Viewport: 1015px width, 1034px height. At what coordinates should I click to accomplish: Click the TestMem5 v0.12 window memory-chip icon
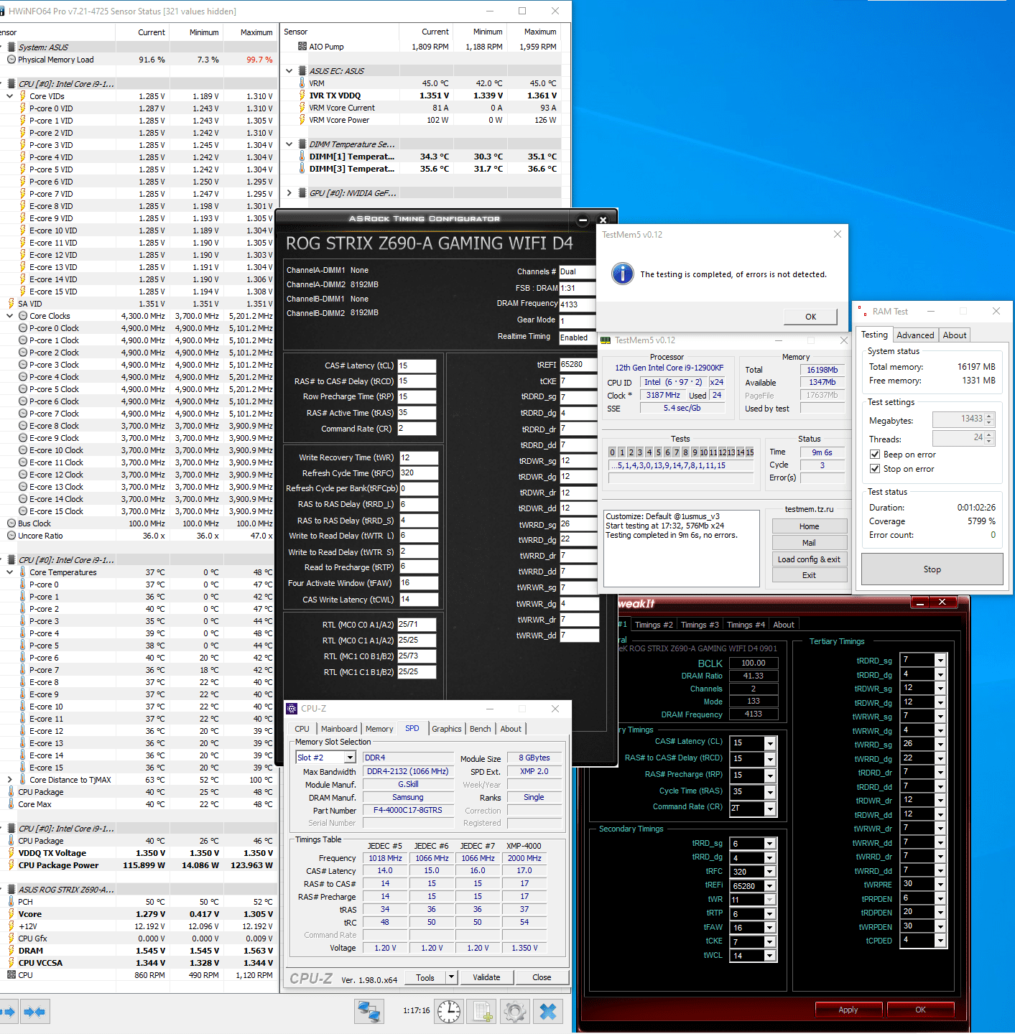(x=606, y=340)
